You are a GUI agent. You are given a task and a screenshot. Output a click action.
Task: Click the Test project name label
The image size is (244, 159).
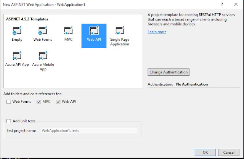21,130
